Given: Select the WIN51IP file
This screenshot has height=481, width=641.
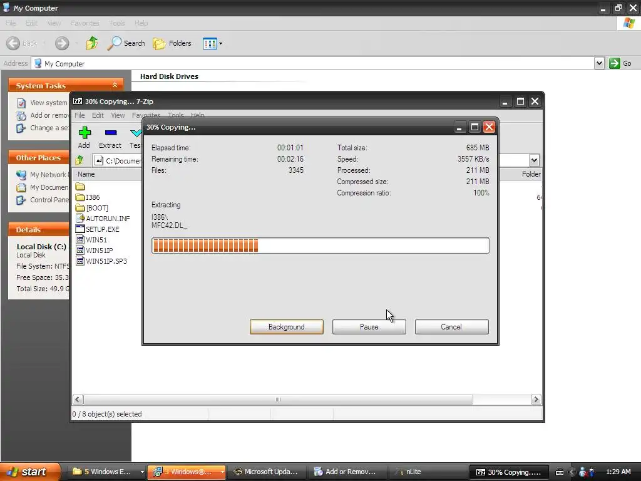Looking at the screenshot, I should click(x=95, y=251).
